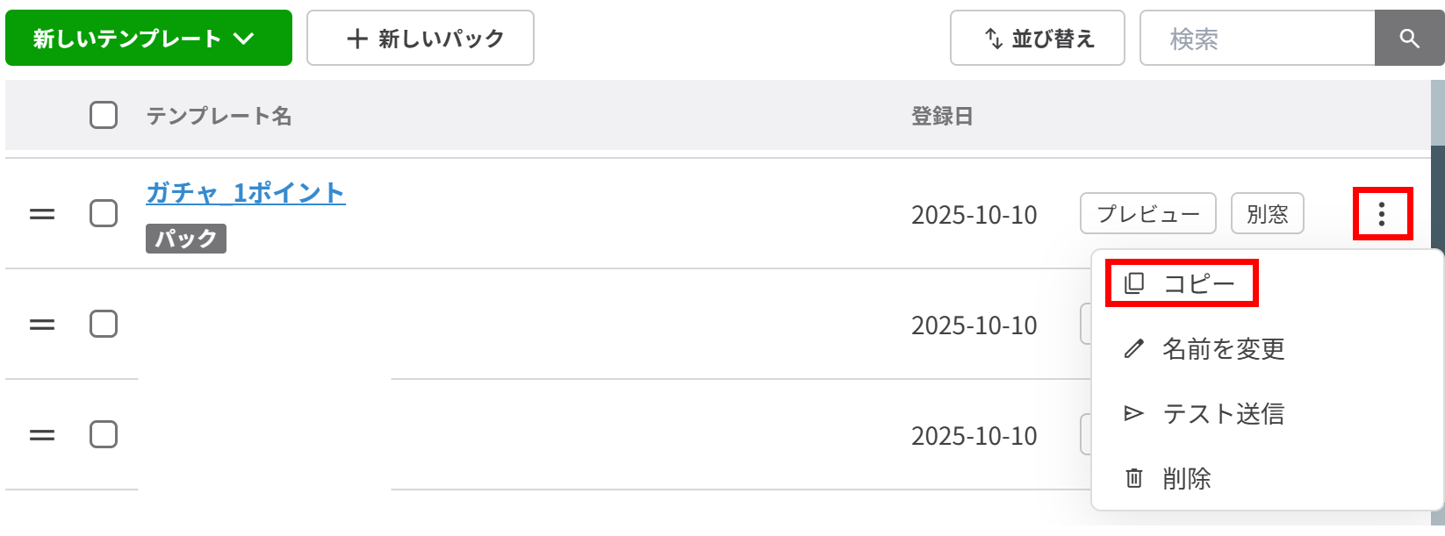Image resolution: width=1445 pixels, height=536 pixels.
Task: Click the trash delete icon
Action: point(1134,479)
